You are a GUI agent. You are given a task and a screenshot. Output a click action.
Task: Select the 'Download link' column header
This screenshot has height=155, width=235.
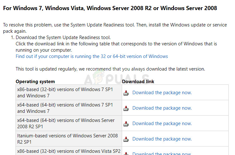pyautogui.click(x=138, y=82)
